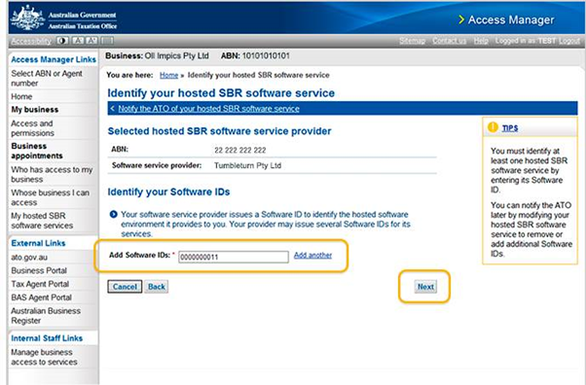The image size is (586, 385).
Task: Click the Logout link
Action: [569, 40]
